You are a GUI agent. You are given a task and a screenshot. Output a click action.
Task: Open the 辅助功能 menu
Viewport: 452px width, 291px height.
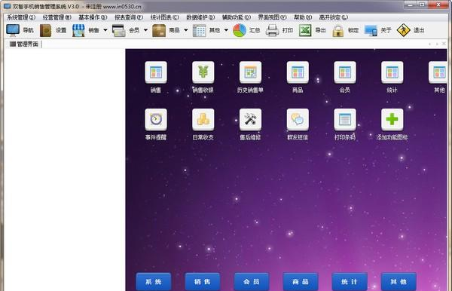tap(237, 17)
